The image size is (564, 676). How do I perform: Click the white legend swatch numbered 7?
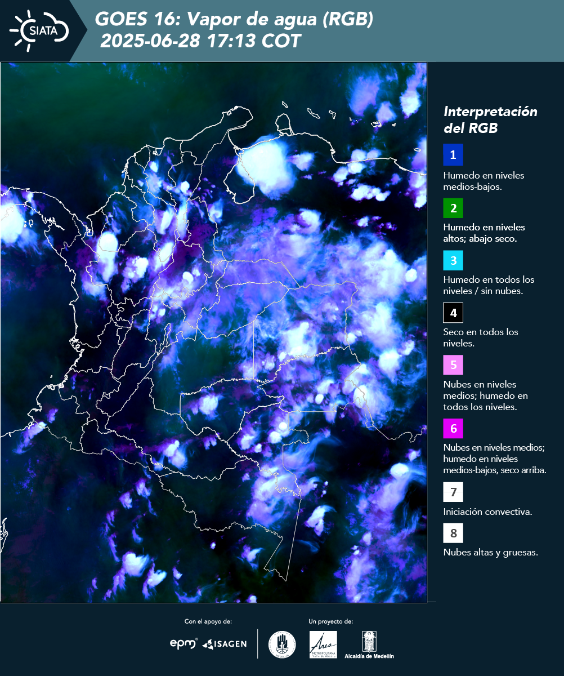(x=453, y=492)
